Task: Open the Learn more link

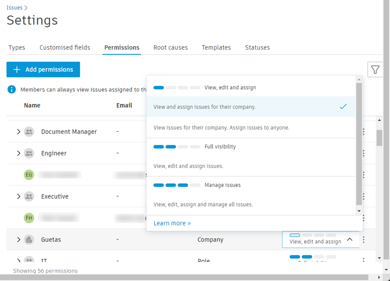Action: pyautogui.click(x=172, y=223)
